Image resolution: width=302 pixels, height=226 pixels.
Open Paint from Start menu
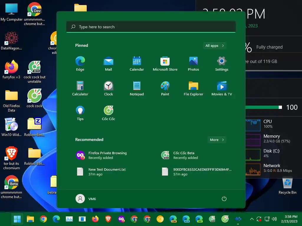[165, 89]
